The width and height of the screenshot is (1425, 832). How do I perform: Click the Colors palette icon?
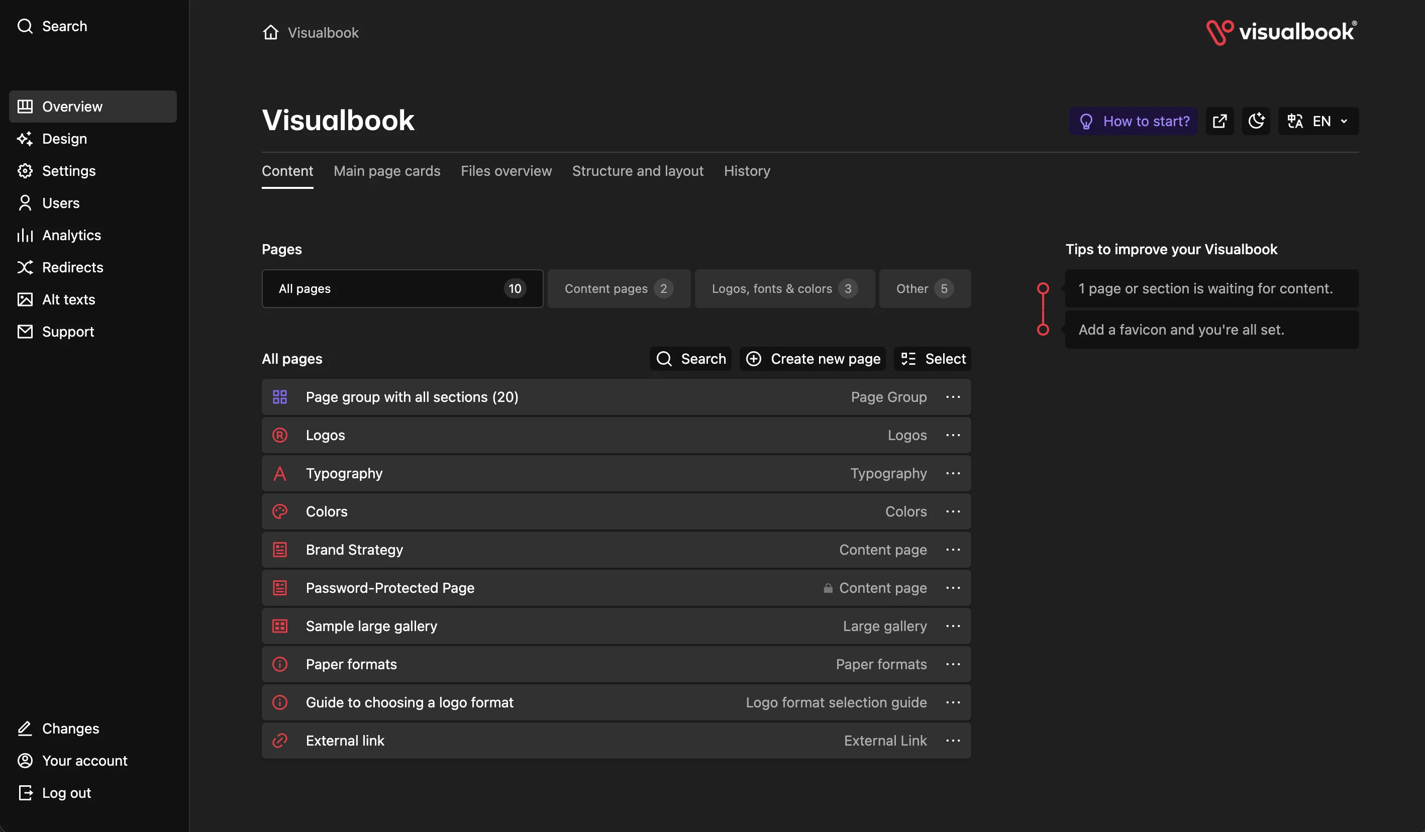click(280, 511)
